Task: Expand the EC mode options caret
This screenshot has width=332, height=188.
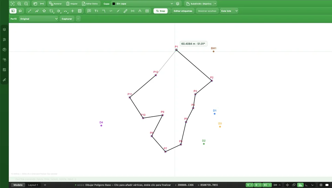Action: tap(270, 185)
